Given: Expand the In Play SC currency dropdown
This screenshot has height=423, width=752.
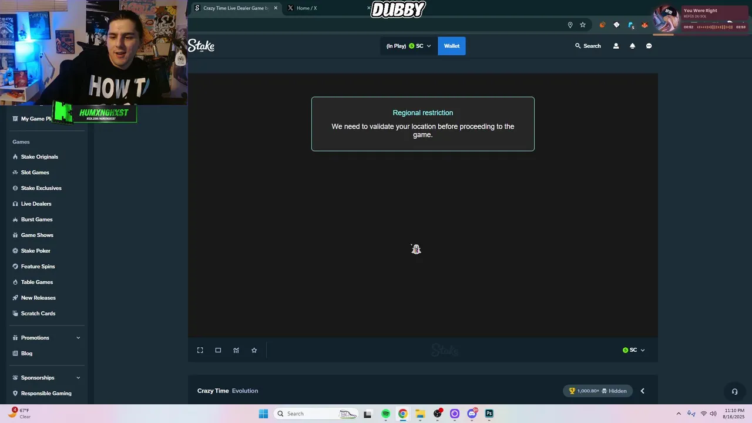Looking at the screenshot, I should (x=409, y=46).
